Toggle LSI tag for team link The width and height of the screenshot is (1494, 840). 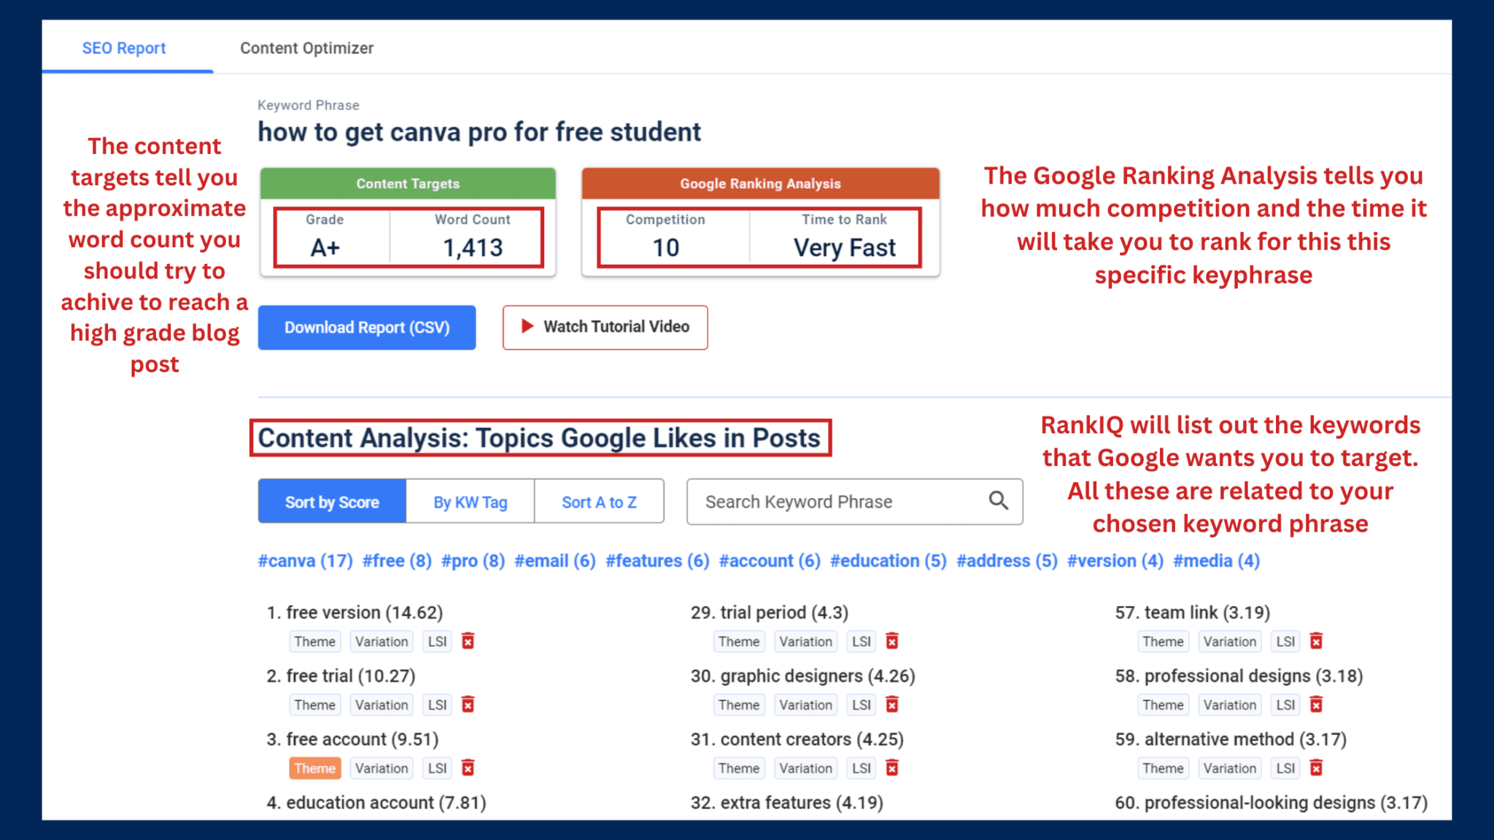coord(1285,642)
